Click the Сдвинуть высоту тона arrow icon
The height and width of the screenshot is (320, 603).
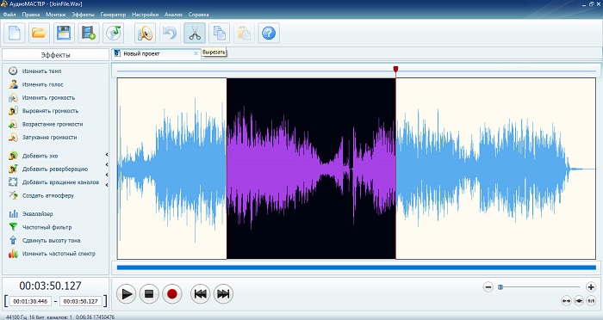[13, 241]
